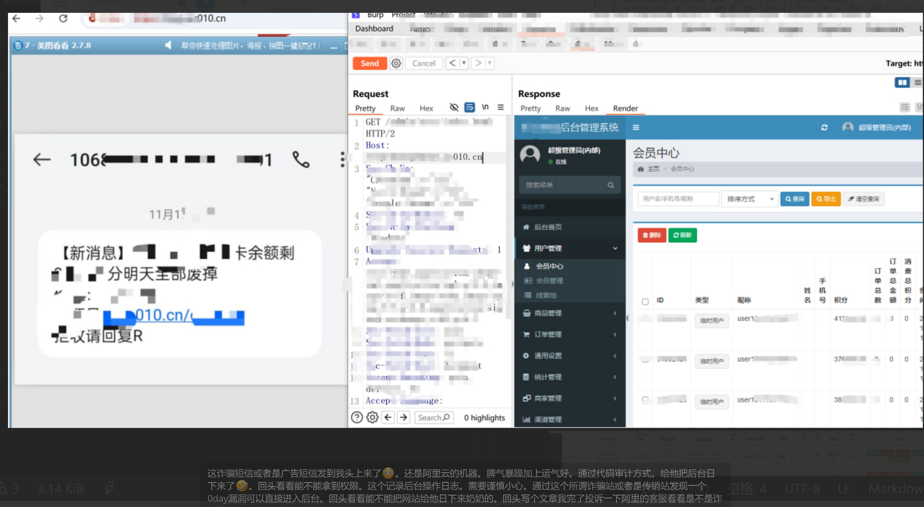Screen dimensions: 924x507
Task: Select the Request Pretty tab
Action: point(365,108)
